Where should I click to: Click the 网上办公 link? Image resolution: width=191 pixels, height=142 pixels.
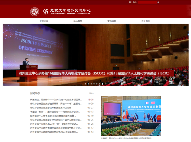coord(133,2)
